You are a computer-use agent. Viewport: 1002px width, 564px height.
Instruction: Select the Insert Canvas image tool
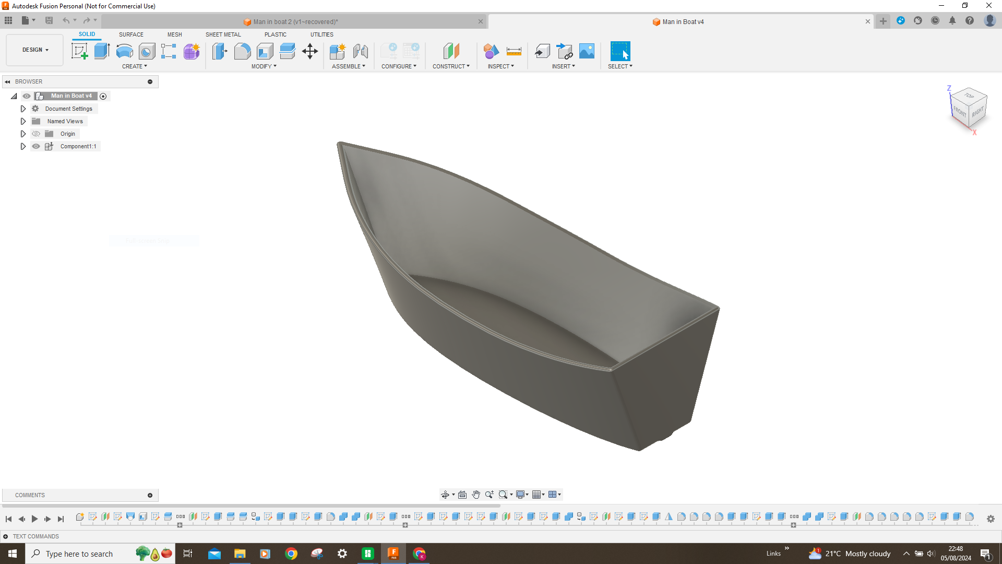[x=587, y=51]
